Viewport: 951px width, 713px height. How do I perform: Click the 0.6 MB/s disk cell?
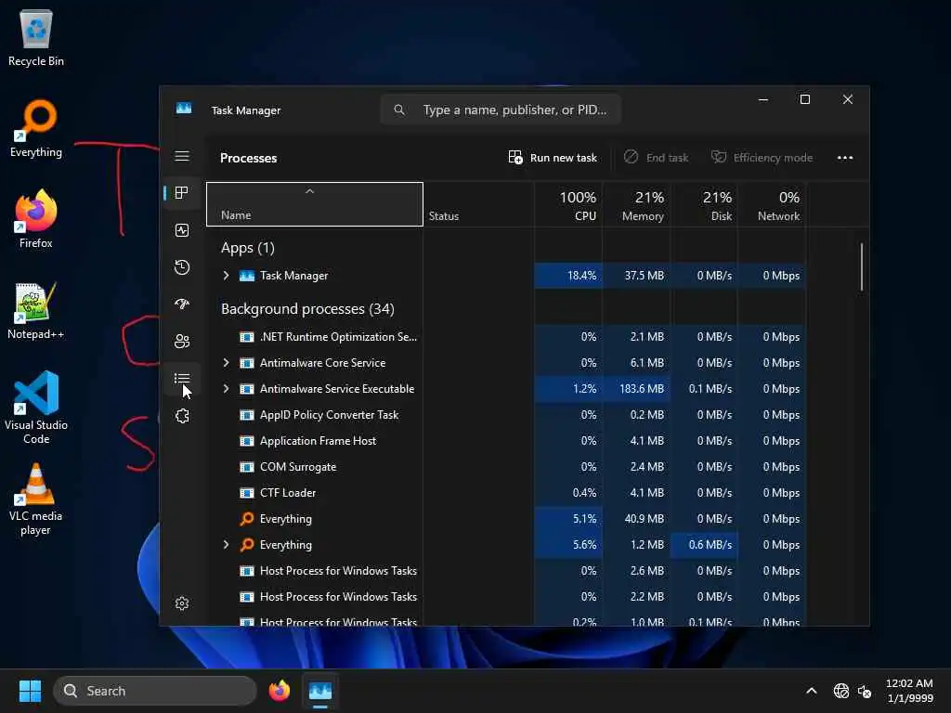click(x=704, y=544)
